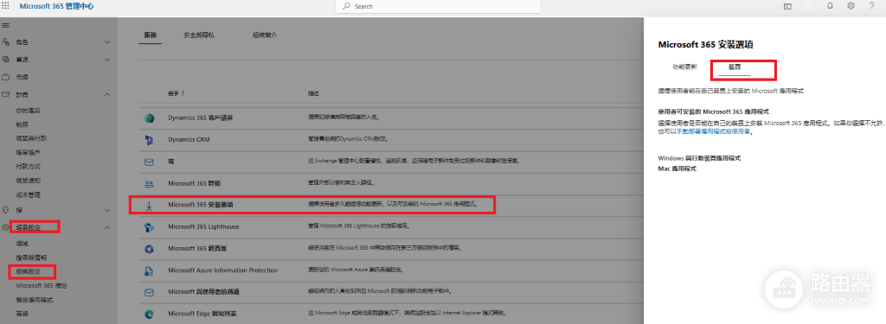Switch to the Organization profile tab
Viewport: 886px width, 324px height.
coord(265,35)
